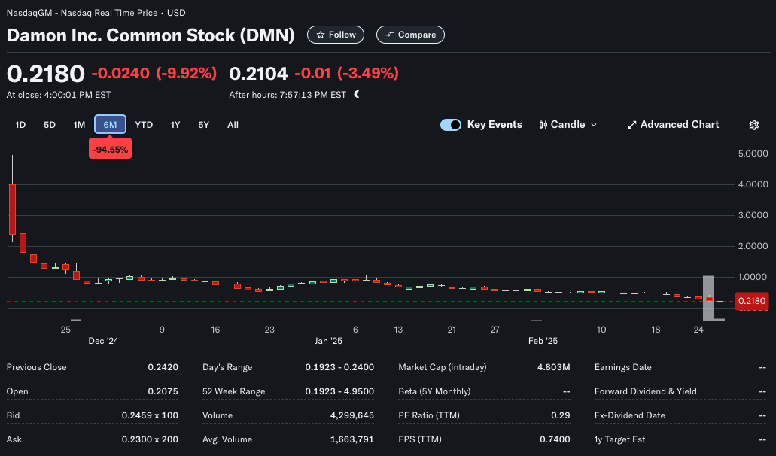Select the 5D time range
The width and height of the screenshot is (776, 456).
tap(50, 125)
